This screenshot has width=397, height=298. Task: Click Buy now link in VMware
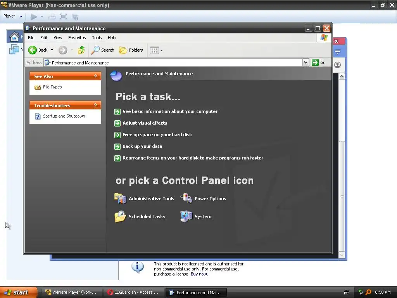pyautogui.click(x=200, y=274)
